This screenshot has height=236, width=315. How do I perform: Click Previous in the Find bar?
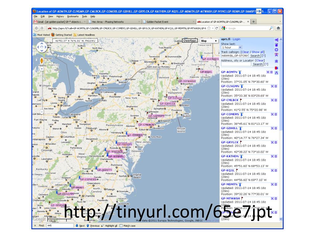coord(93,226)
